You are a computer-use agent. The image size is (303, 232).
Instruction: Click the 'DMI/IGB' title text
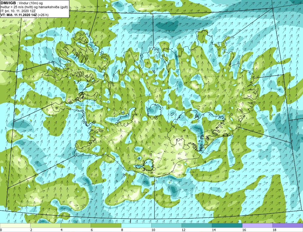point(8,3)
